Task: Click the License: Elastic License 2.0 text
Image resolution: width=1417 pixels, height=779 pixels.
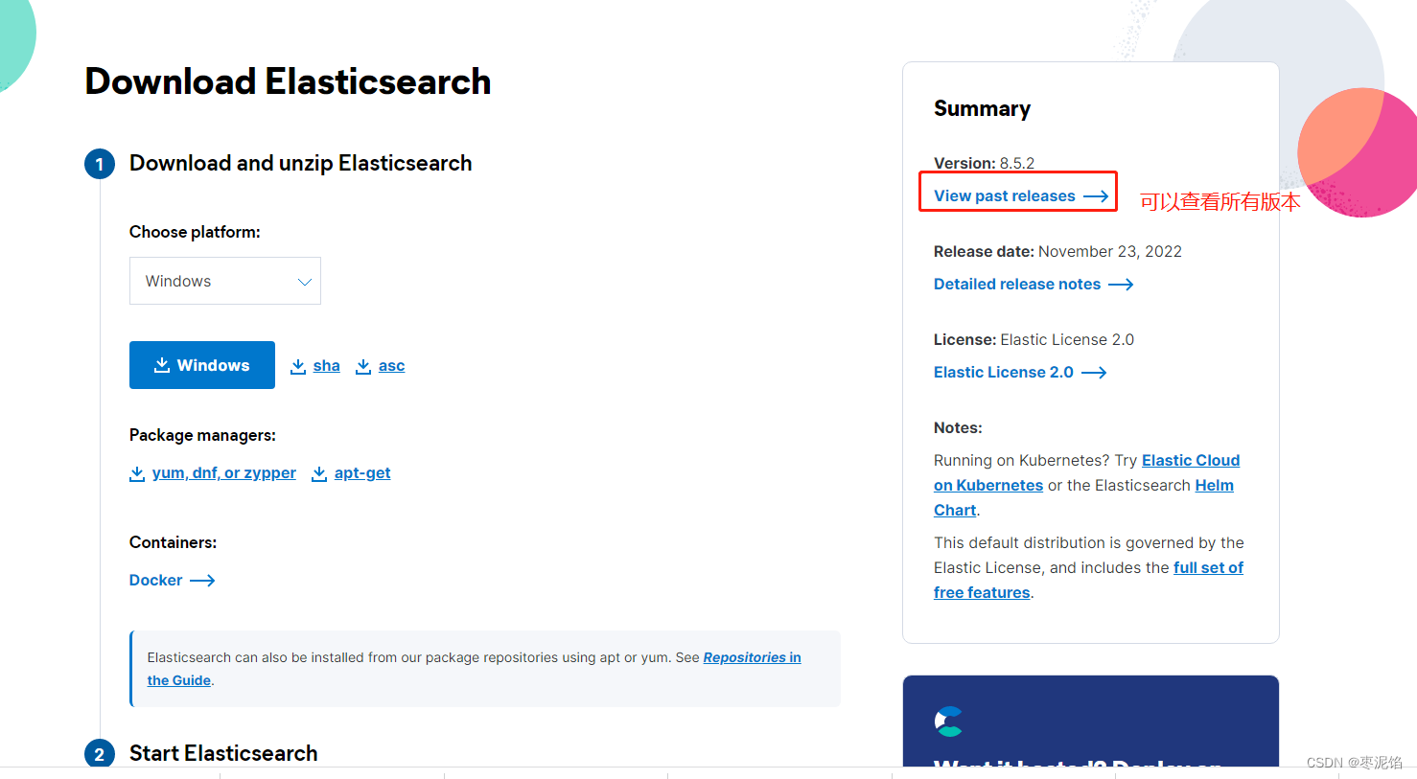Action: point(1034,340)
